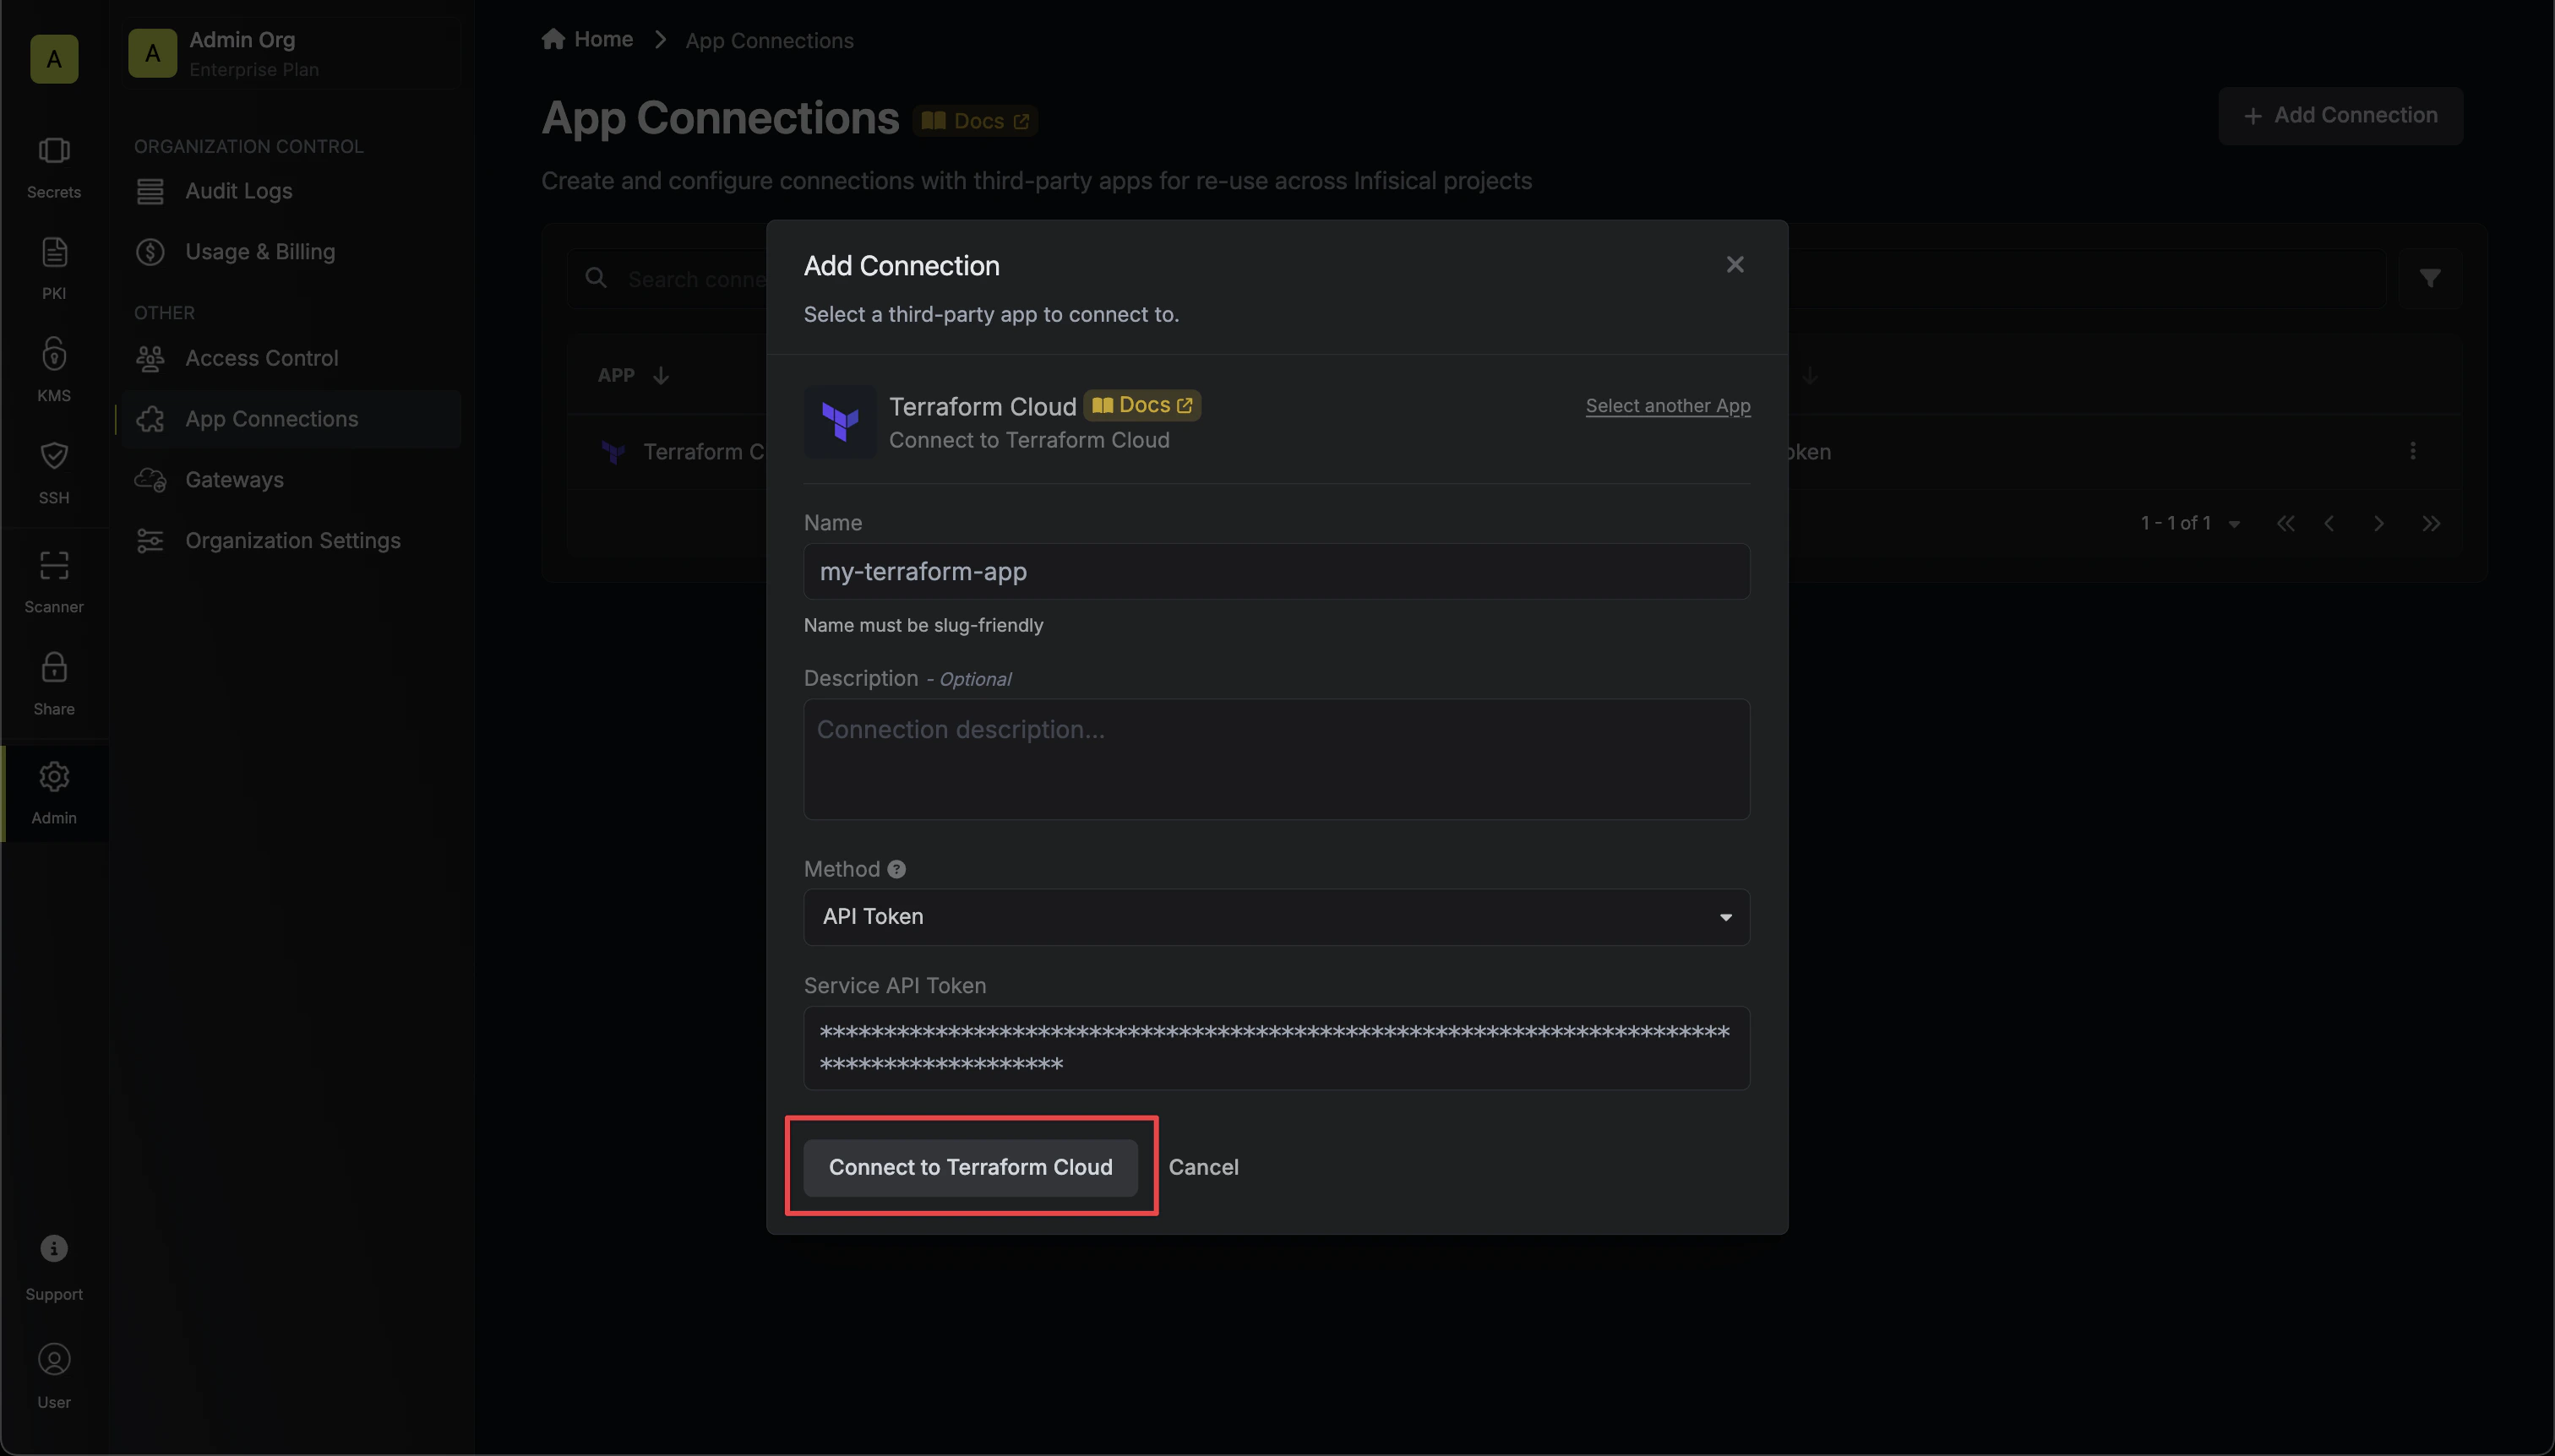
Task: Click the Description textarea
Action: (x=1277, y=759)
